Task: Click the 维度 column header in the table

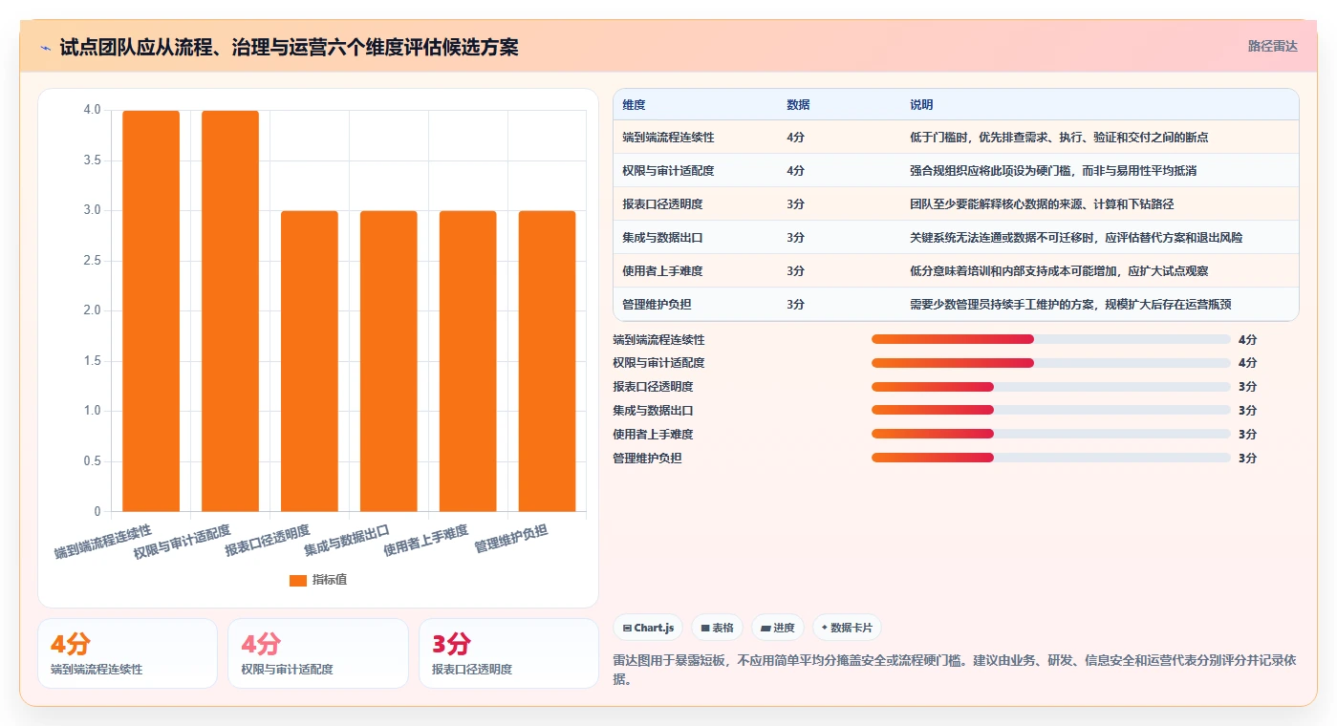Action: (x=634, y=104)
